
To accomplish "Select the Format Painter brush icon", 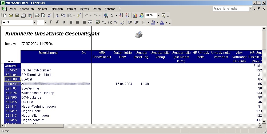I will [x=79, y=15].
